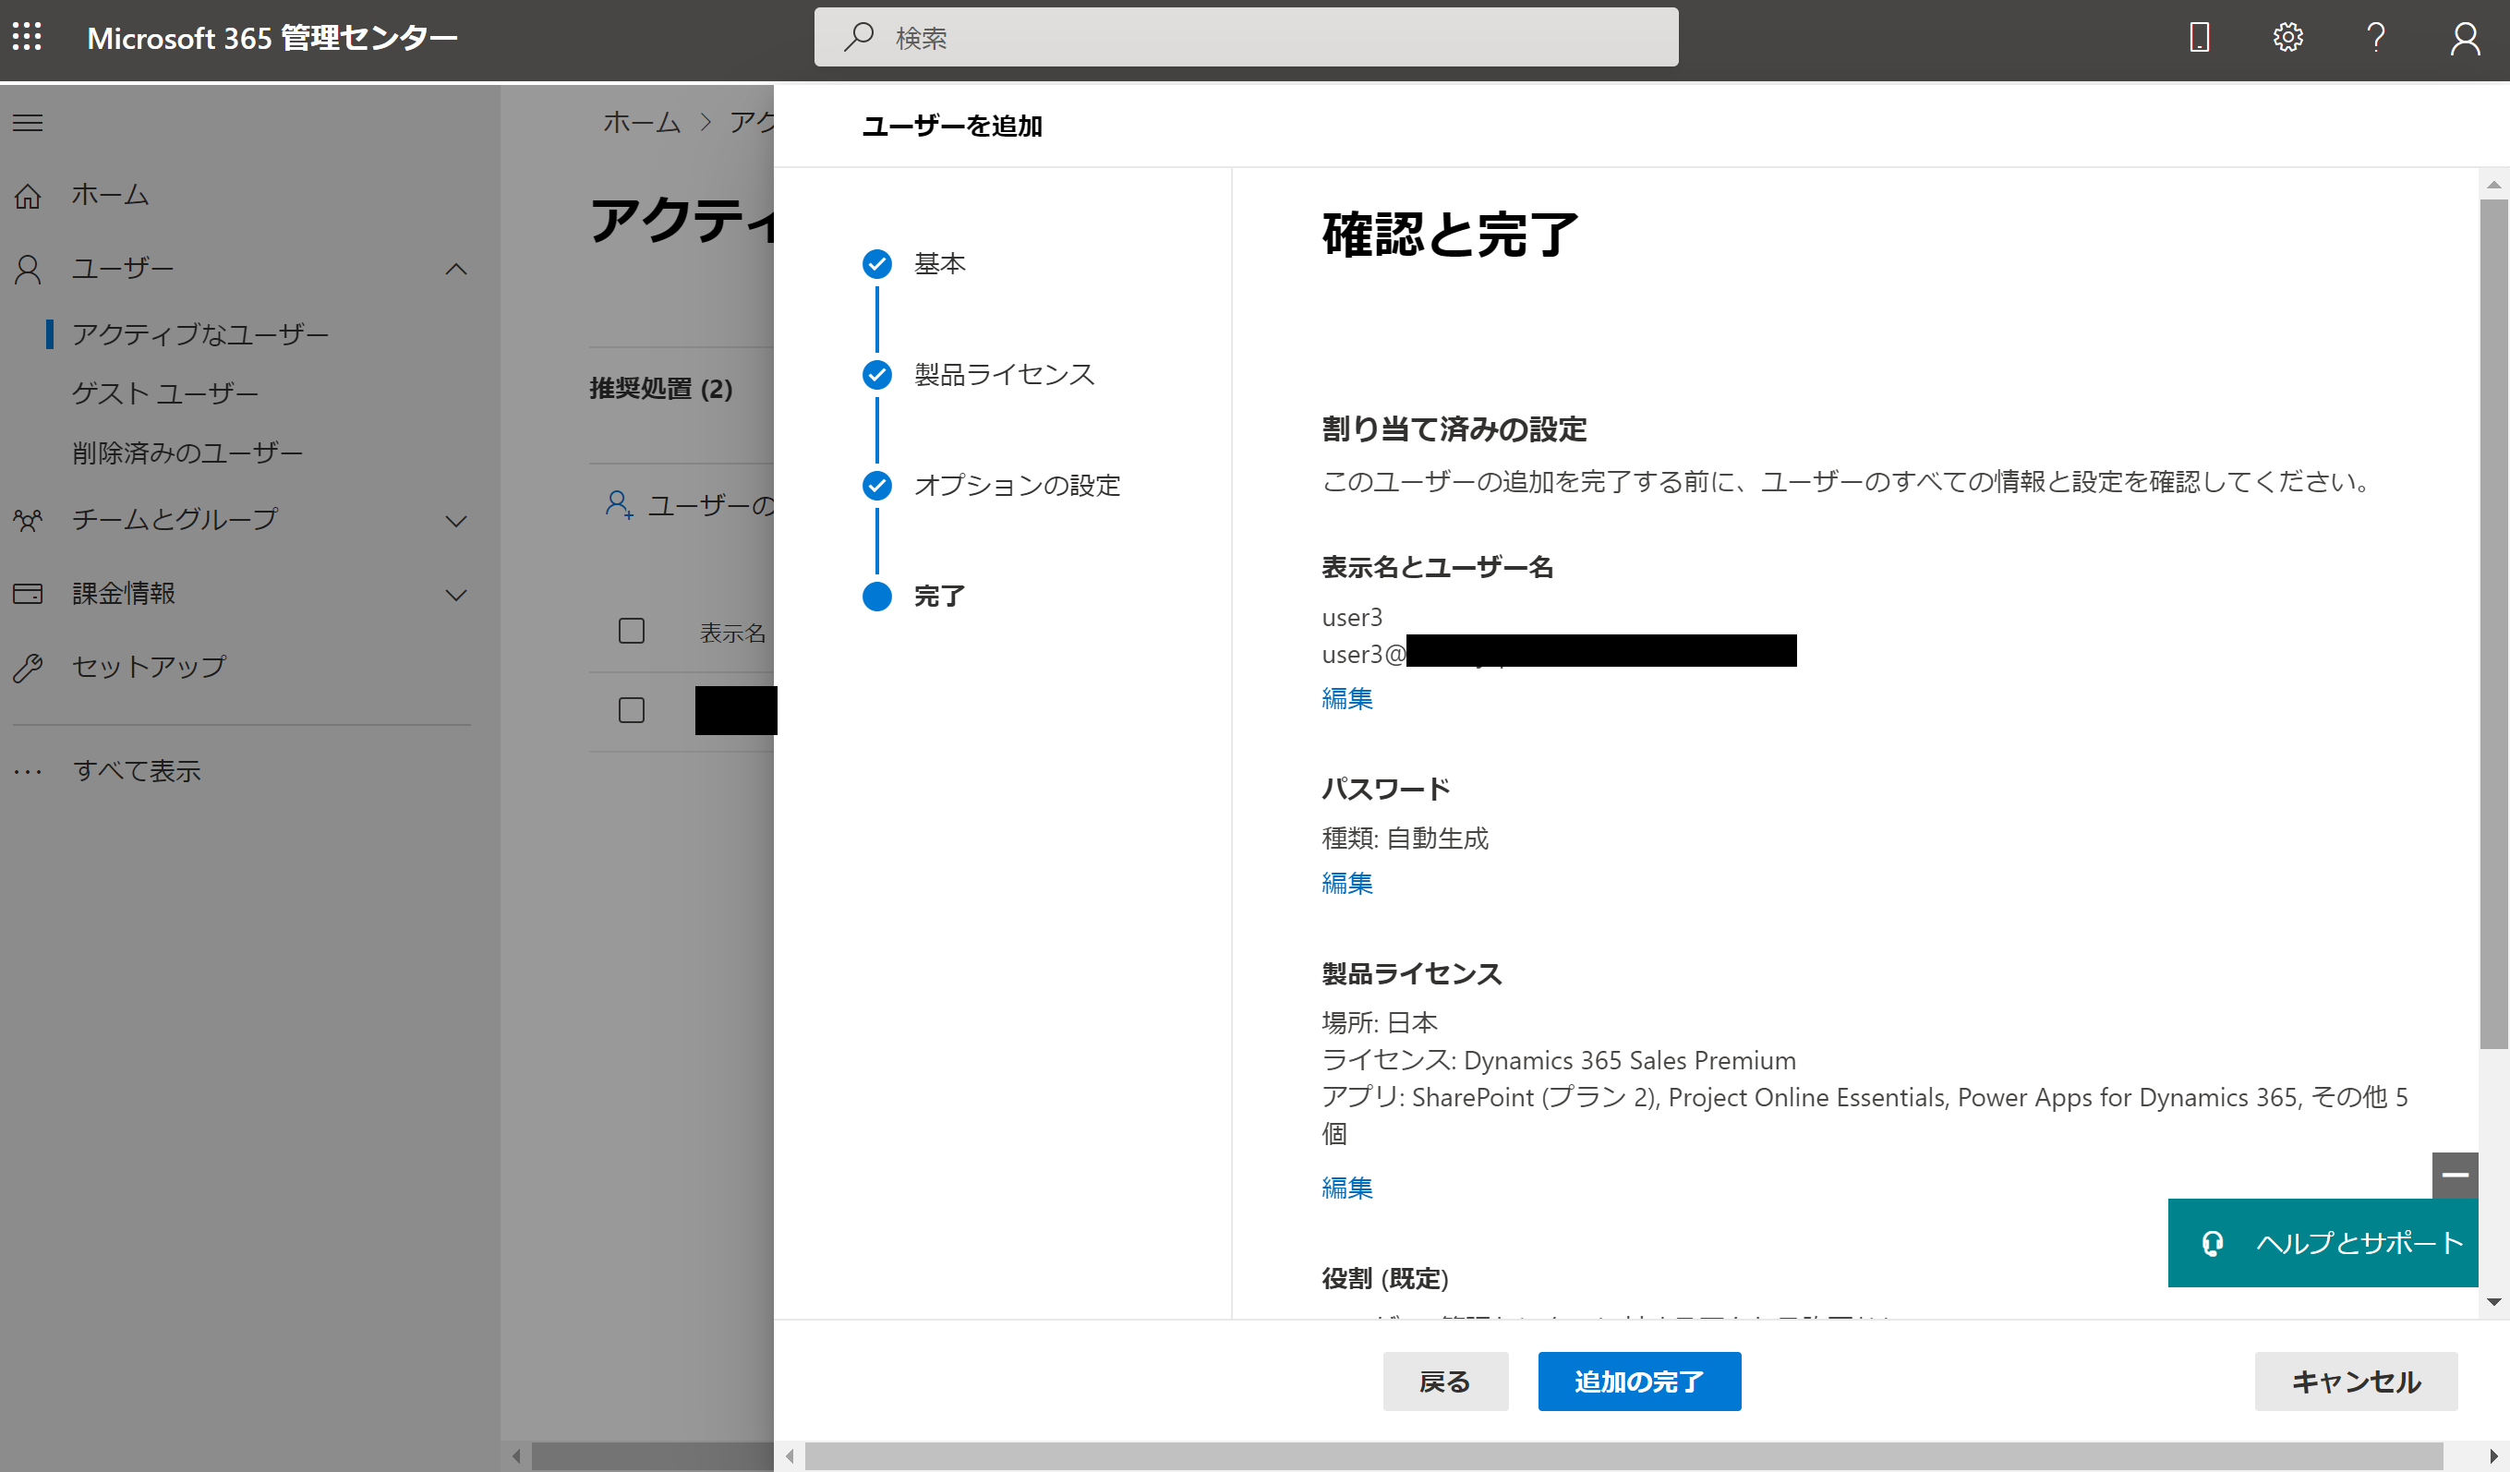The width and height of the screenshot is (2510, 1472).
Task: Click the ユーザー person icon in sidebar
Action: point(28,269)
